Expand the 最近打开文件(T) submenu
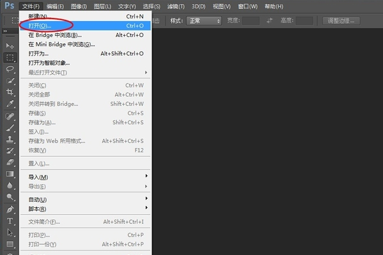 coord(86,73)
